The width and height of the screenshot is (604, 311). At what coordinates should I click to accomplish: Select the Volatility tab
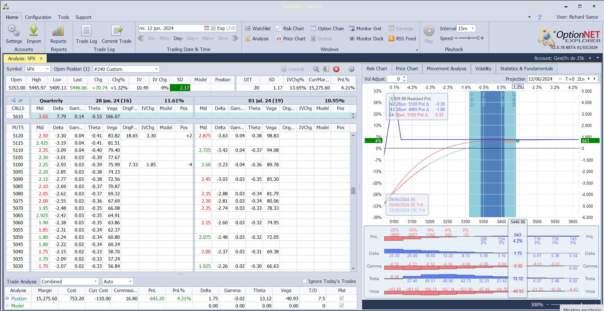[483, 69]
